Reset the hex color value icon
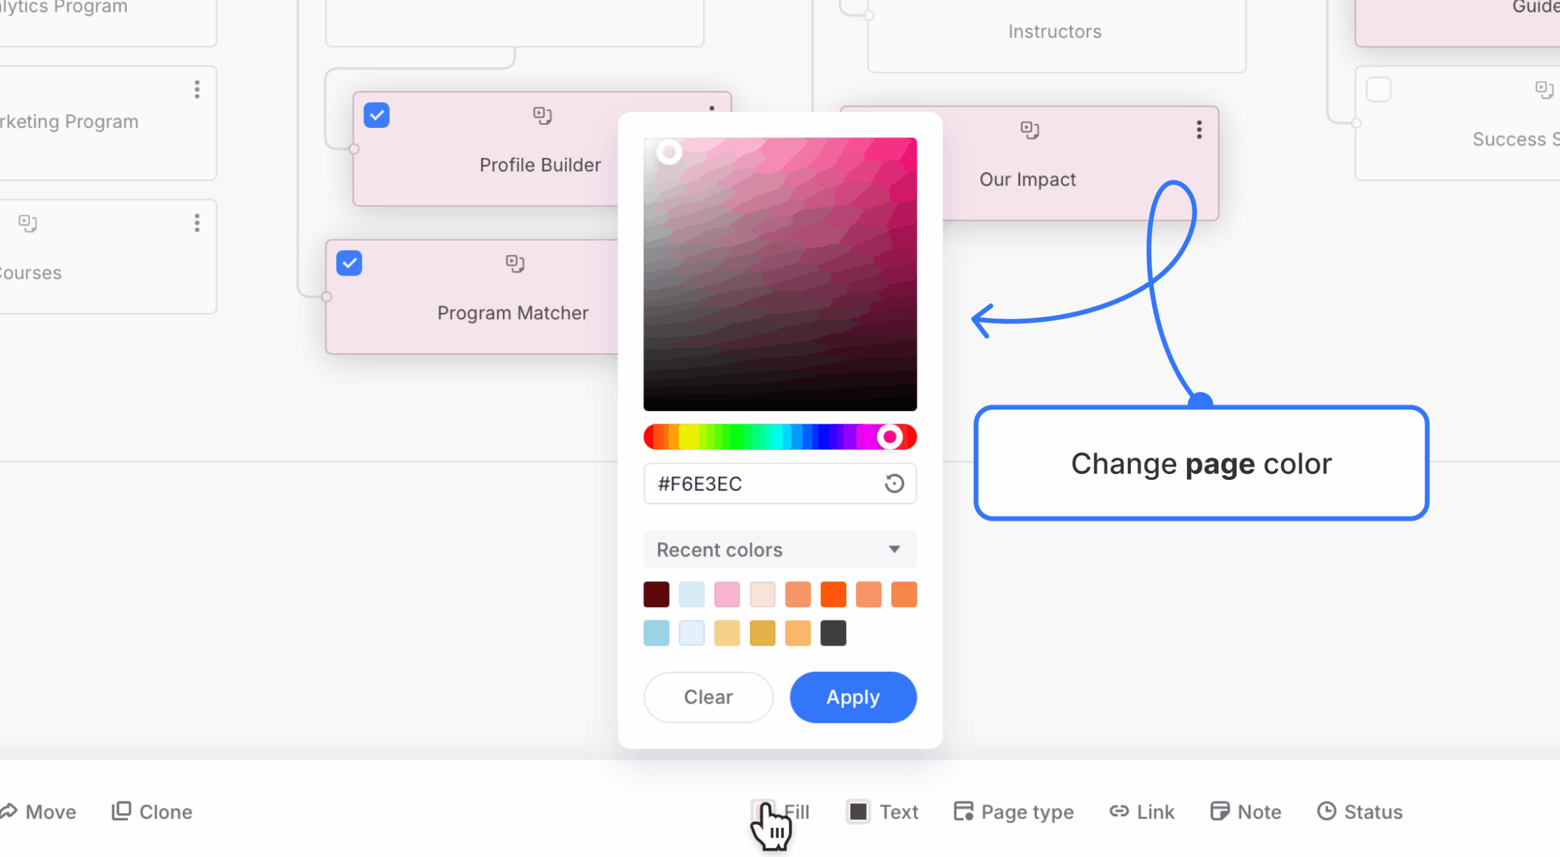This screenshot has height=857, width=1560. (894, 484)
